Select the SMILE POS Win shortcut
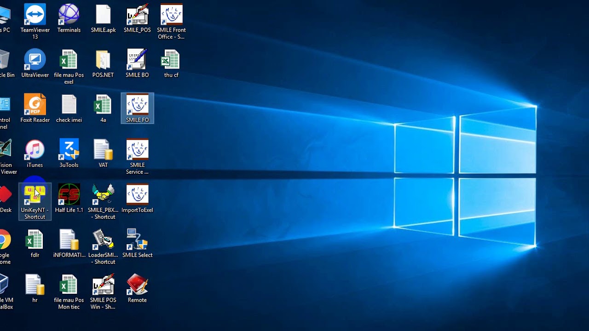Screen dimensions: 589x331 tap(103, 292)
